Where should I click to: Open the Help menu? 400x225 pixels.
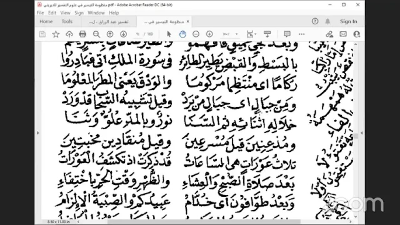114,13
